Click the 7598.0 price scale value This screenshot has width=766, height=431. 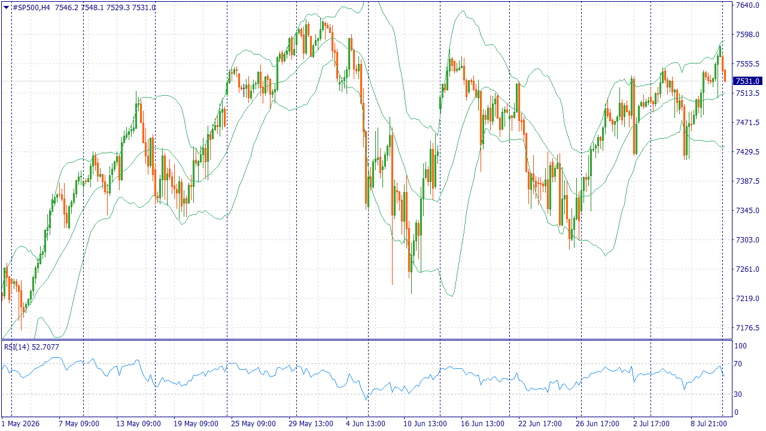(747, 35)
